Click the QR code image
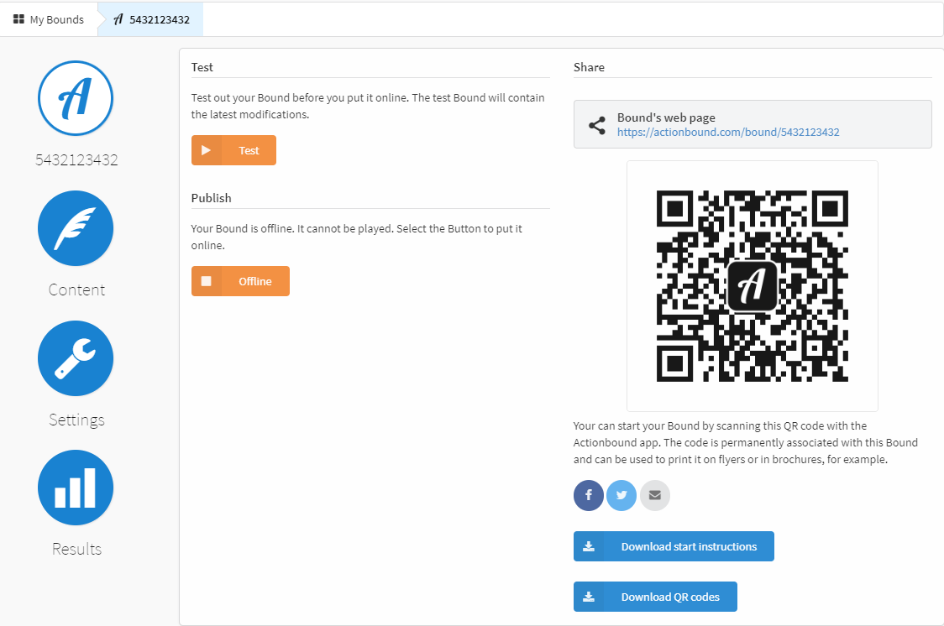The width and height of the screenshot is (944, 626). 752,286
